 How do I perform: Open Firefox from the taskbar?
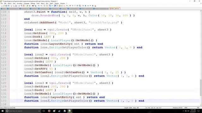pos(49,111)
